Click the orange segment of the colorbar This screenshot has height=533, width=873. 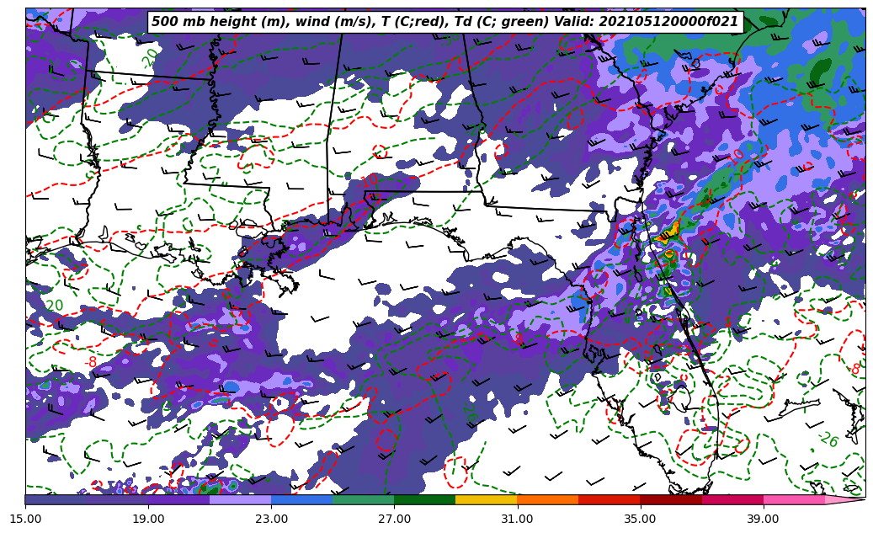pos(547,499)
